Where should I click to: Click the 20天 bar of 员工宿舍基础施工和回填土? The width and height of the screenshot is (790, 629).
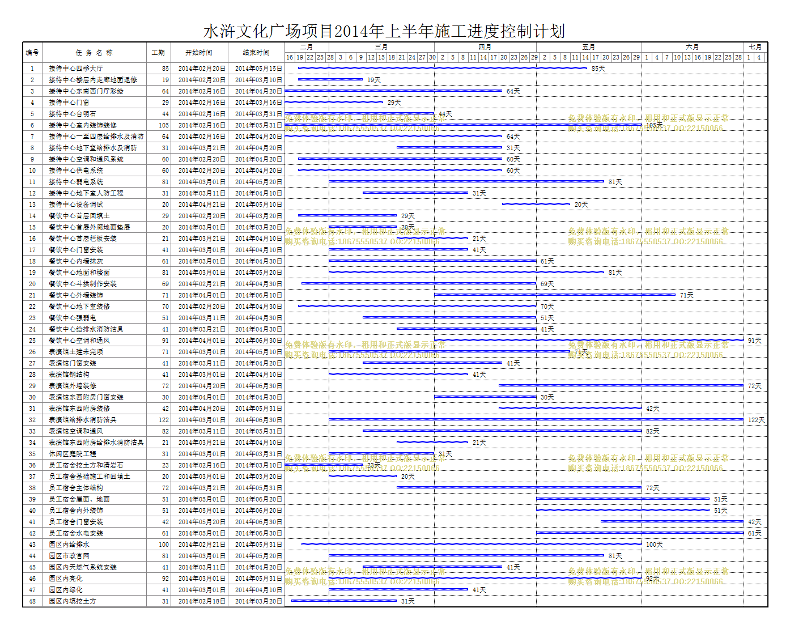coord(363,476)
